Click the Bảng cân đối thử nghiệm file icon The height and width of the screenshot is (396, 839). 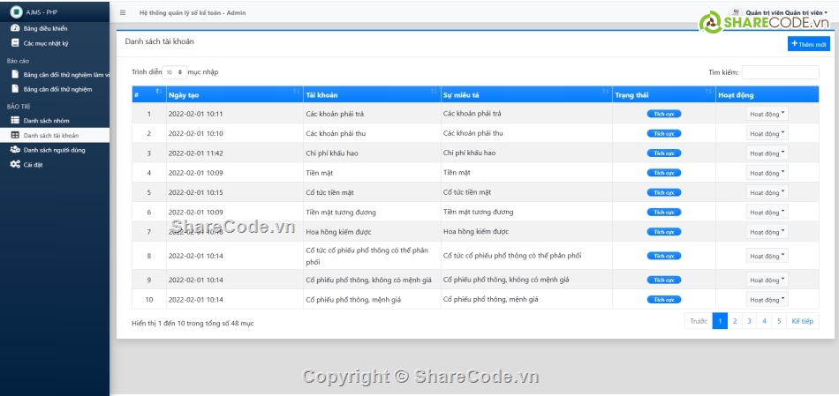click(15, 89)
